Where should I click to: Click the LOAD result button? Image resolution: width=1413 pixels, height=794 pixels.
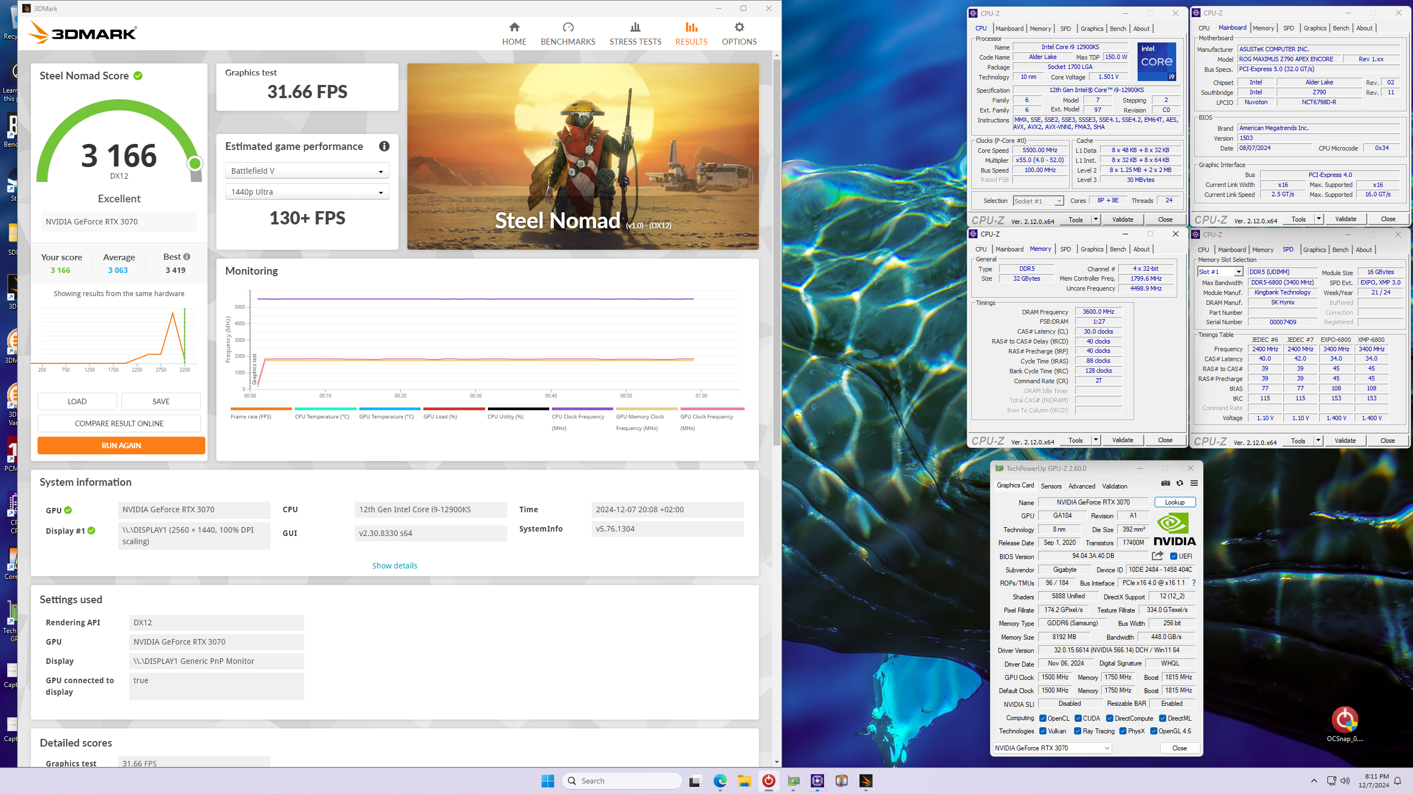77,401
